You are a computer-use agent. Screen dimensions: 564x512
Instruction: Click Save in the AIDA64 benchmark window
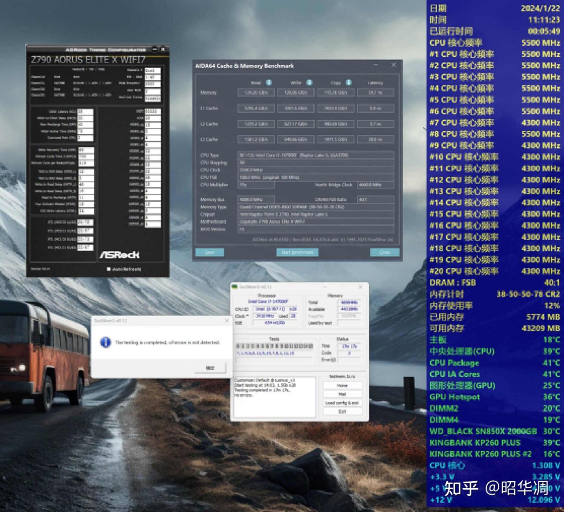click(x=210, y=252)
